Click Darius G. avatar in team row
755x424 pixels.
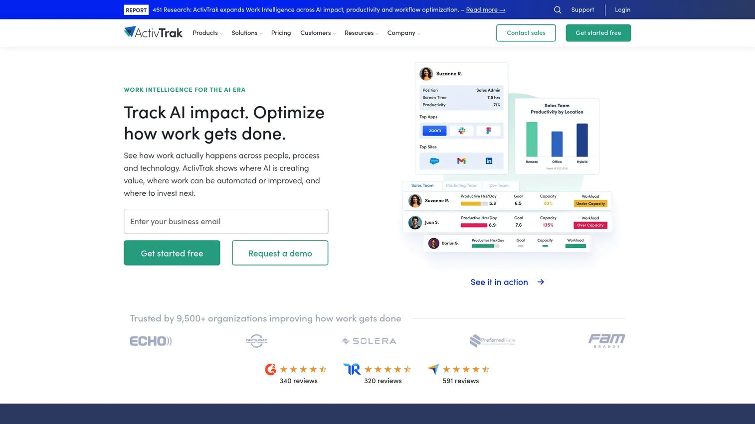point(434,243)
